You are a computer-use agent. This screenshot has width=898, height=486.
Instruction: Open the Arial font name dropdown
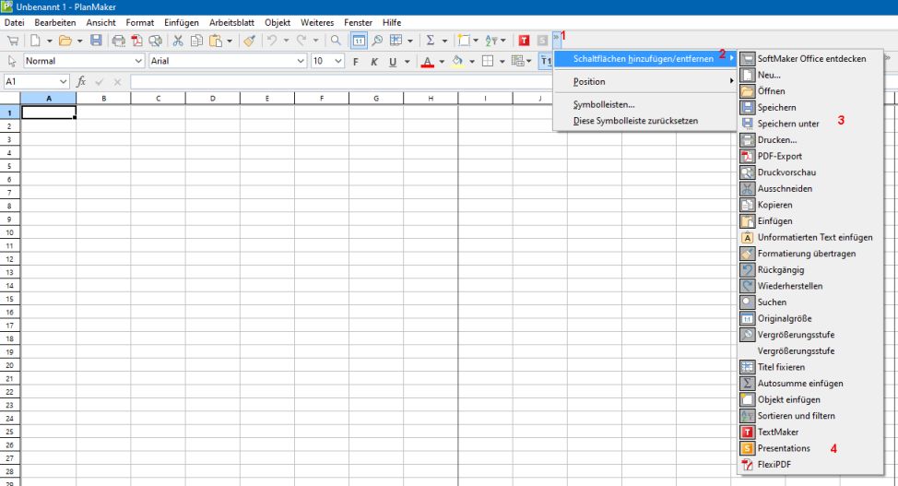pyautogui.click(x=301, y=61)
